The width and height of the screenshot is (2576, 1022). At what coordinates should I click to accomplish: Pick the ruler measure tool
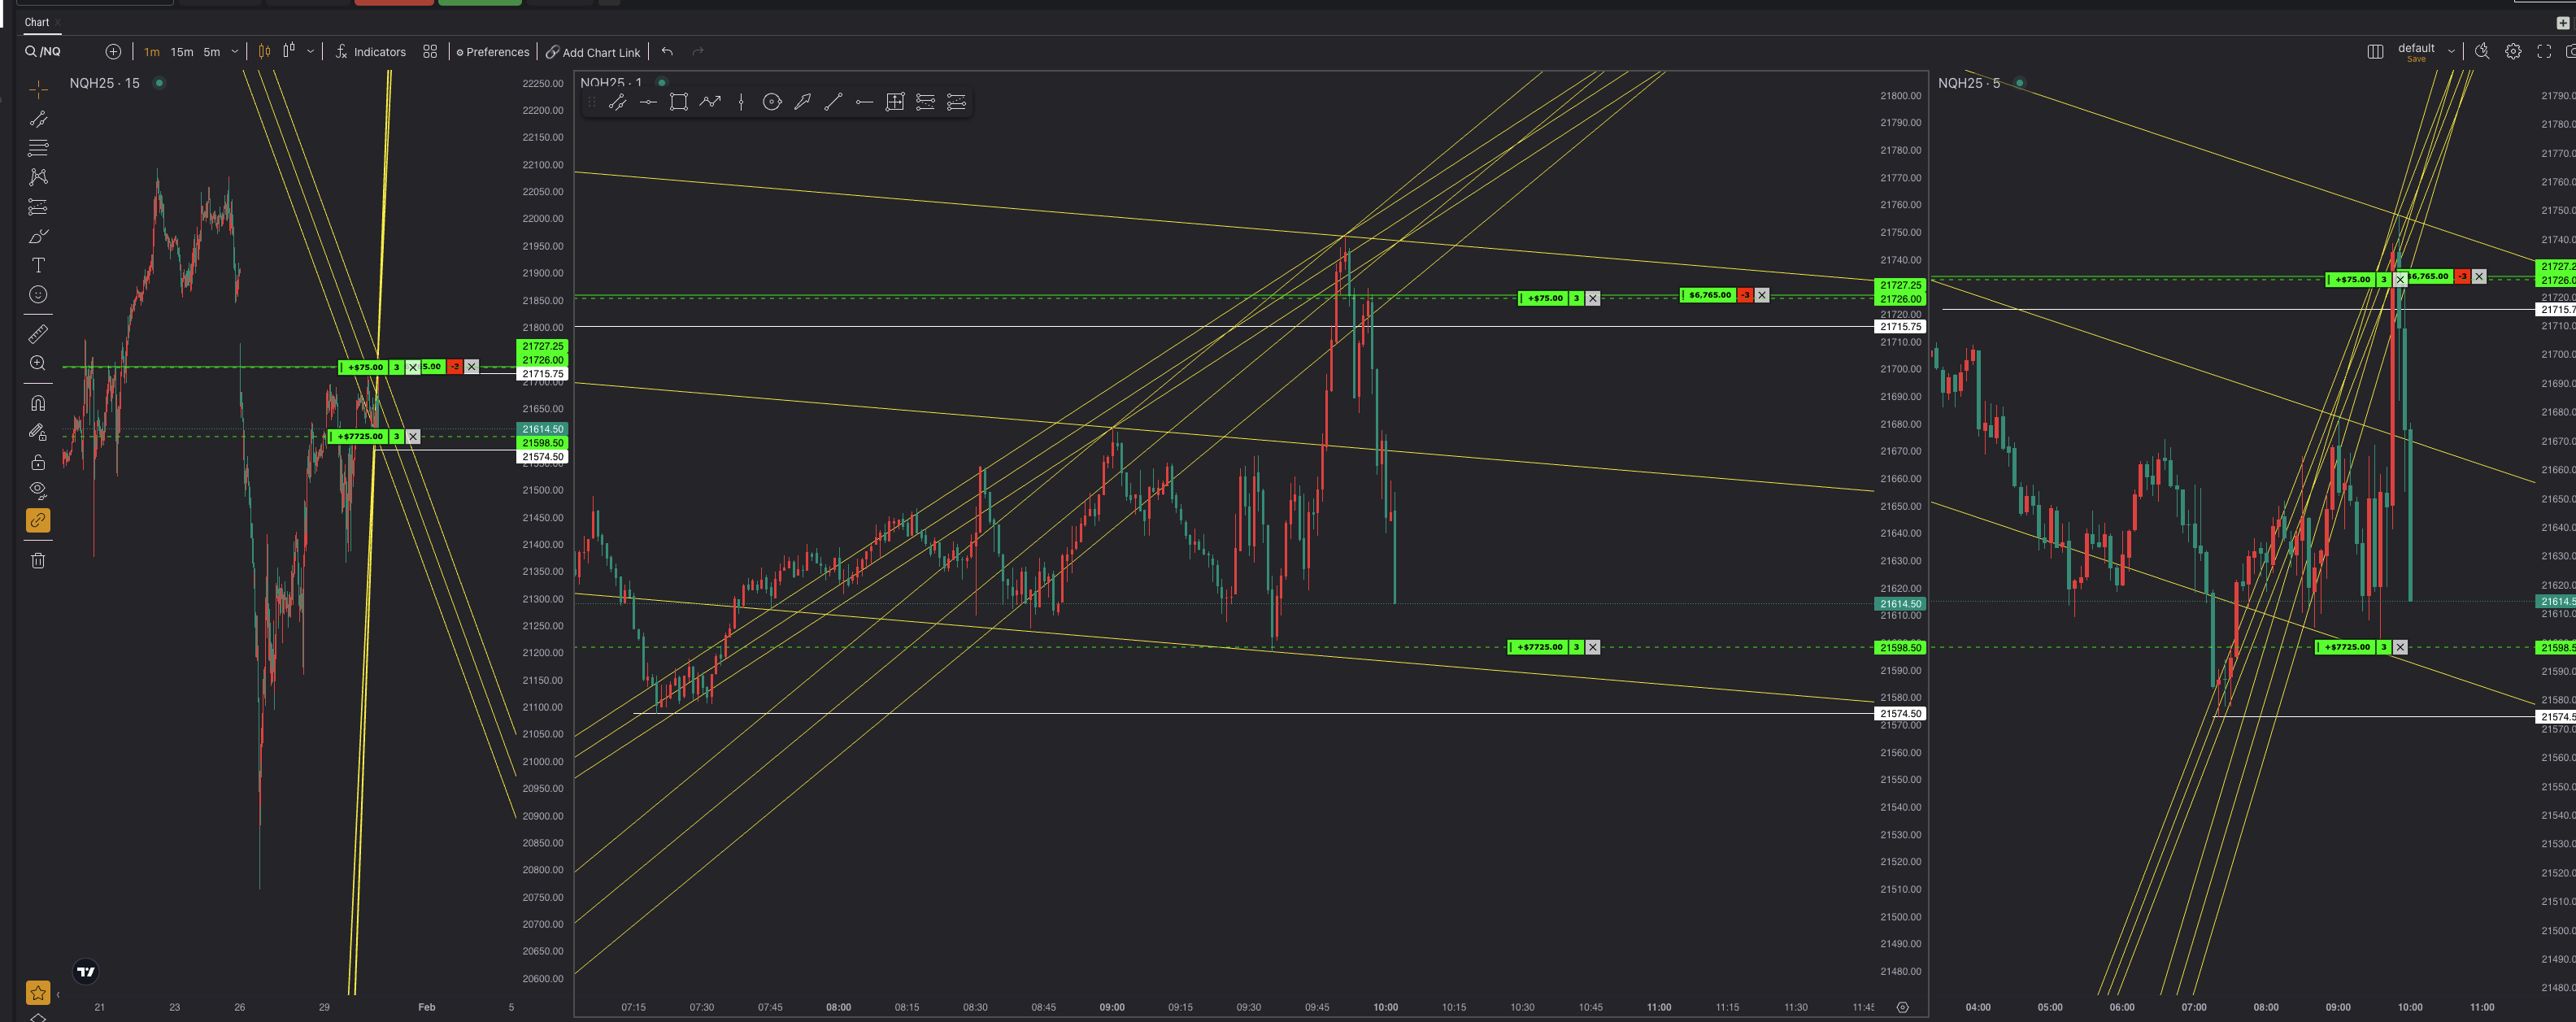click(x=38, y=334)
